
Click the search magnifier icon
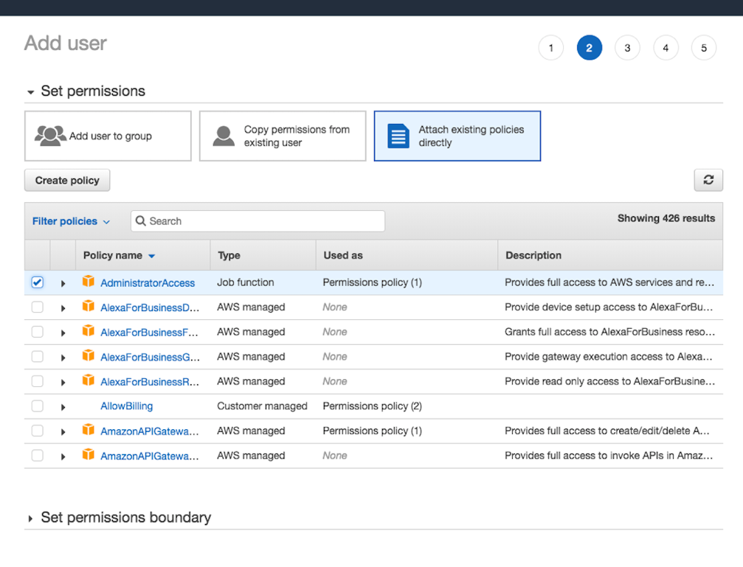tap(141, 220)
